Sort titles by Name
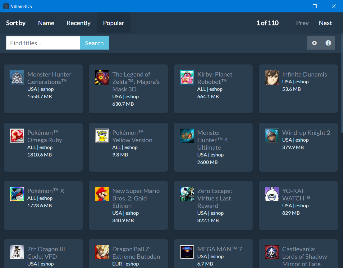 [x=46, y=23]
